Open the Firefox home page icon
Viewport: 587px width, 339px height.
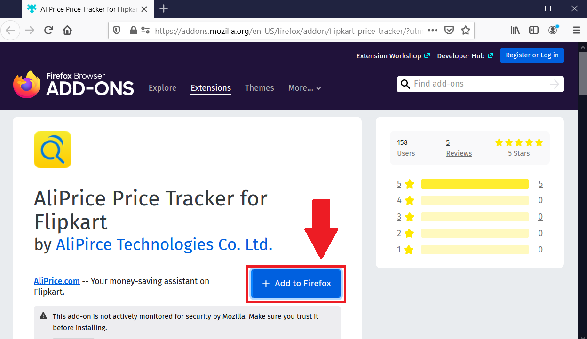[x=67, y=31]
